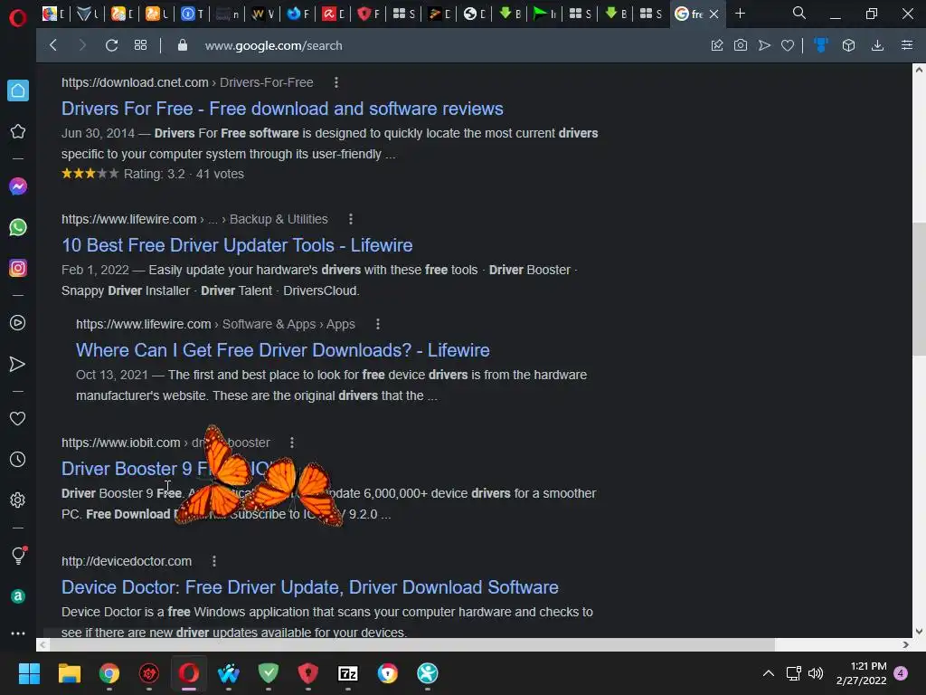The image size is (926, 695).
Task: Open 10 Best Free Driver Updater Tools link
Action: 237,245
